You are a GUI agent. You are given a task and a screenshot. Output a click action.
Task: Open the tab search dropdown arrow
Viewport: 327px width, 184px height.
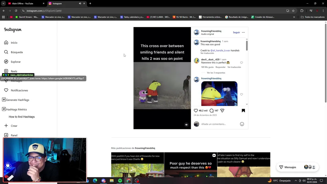(x=3, y=4)
